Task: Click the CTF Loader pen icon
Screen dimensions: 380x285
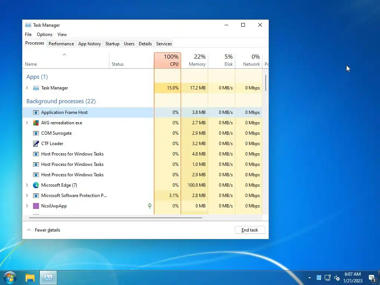Action: coord(36,144)
